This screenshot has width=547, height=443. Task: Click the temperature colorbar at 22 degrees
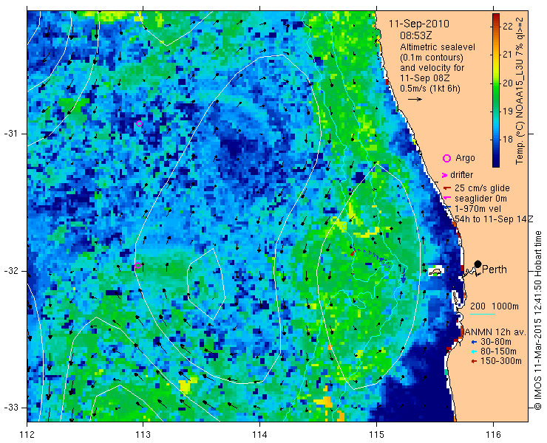point(496,26)
